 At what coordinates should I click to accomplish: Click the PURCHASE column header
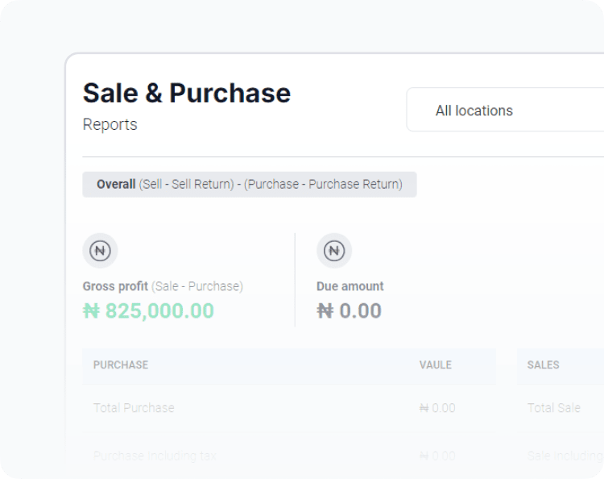point(121,365)
